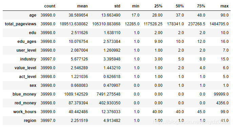Click total_pageviews 75% value 237268.5
The width and height of the screenshot is (233, 128).
click(x=197, y=24)
